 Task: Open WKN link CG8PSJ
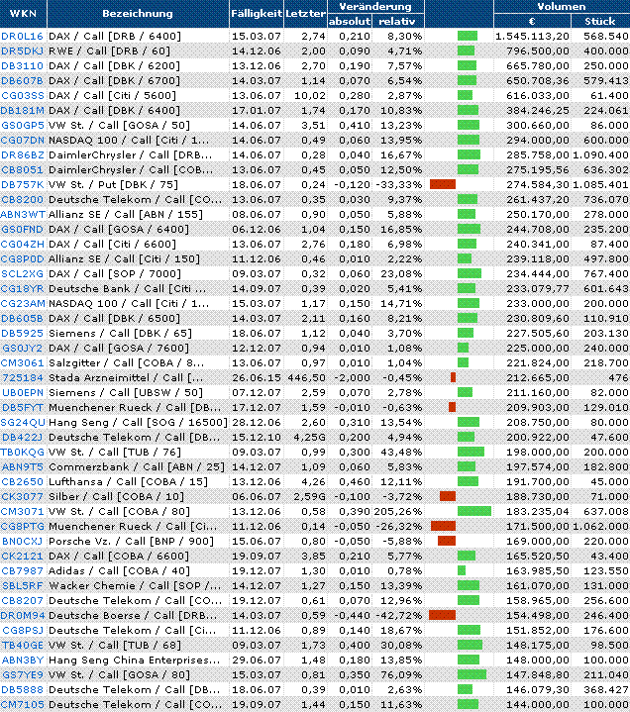(x=23, y=630)
